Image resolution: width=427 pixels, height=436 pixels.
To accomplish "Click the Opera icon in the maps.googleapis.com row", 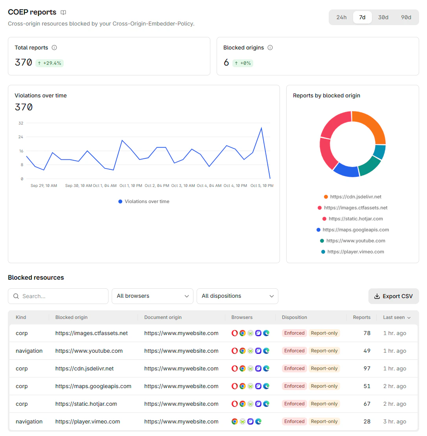I will tap(235, 386).
